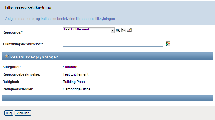215x120 pixels.
Task: Expand the Ressource dropdown arrow
Action: (113, 30)
